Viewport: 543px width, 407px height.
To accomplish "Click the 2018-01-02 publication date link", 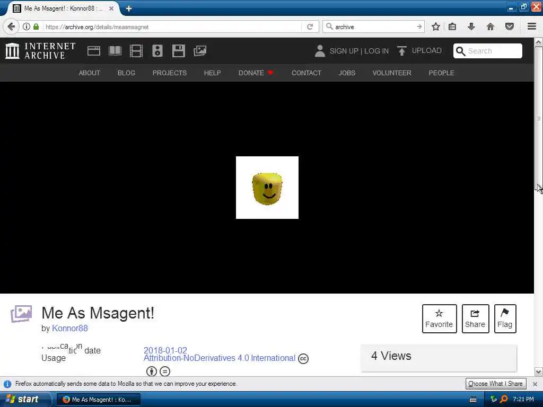I will point(165,350).
